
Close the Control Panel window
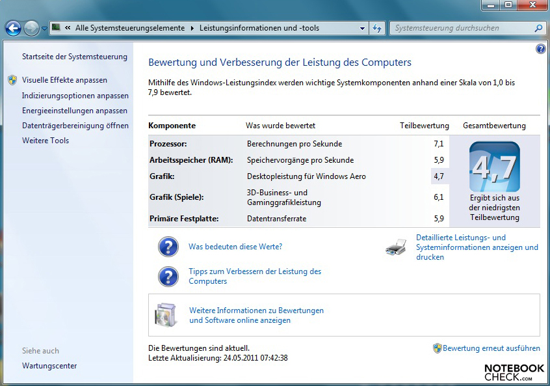tap(532, 5)
